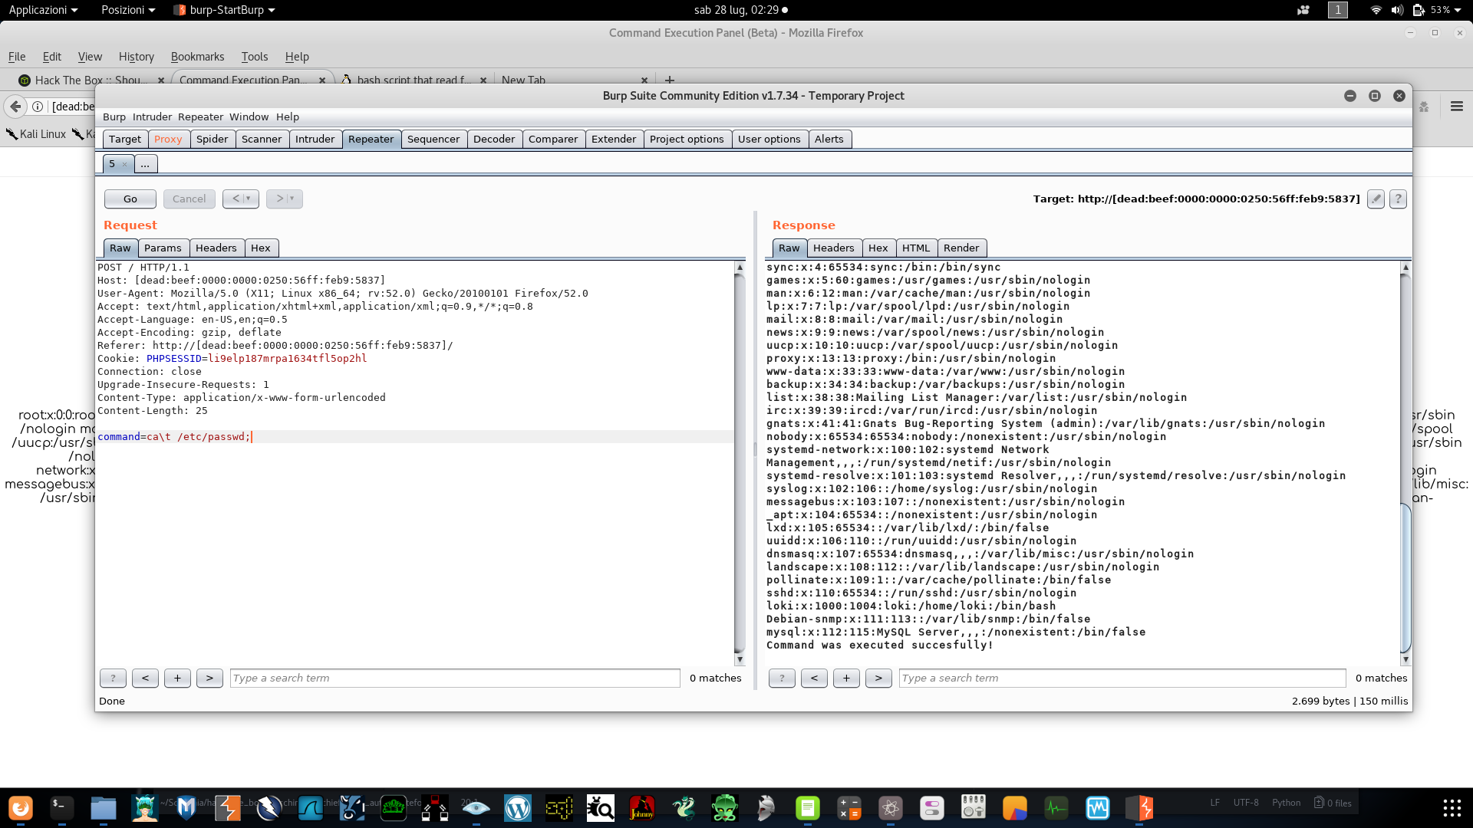This screenshot has width=1473, height=828.
Task: Click the volume icon in top bar
Action: [1396, 10]
